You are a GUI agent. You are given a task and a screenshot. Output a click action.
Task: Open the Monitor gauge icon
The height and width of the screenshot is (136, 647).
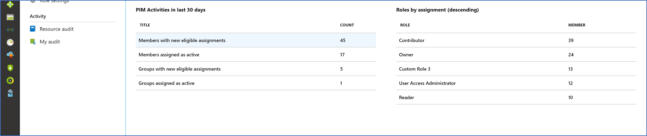10,42
